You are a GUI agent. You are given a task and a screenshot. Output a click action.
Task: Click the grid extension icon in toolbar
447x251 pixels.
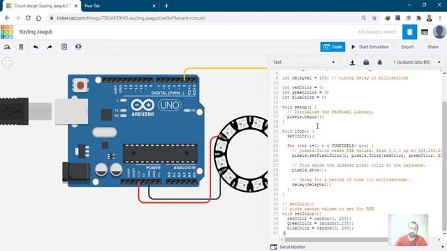click(397, 18)
